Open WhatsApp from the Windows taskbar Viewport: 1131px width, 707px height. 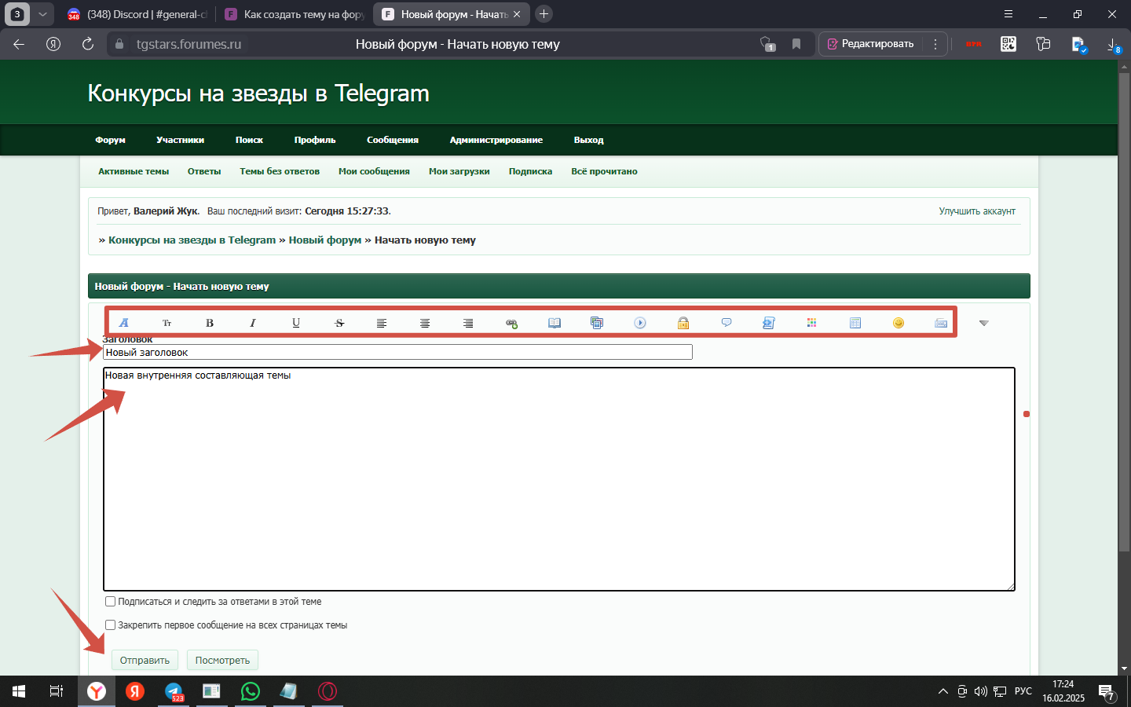(x=251, y=691)
